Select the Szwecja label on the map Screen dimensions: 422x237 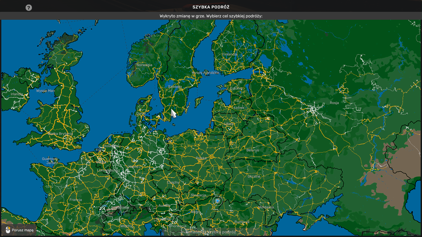coord(175,87)
